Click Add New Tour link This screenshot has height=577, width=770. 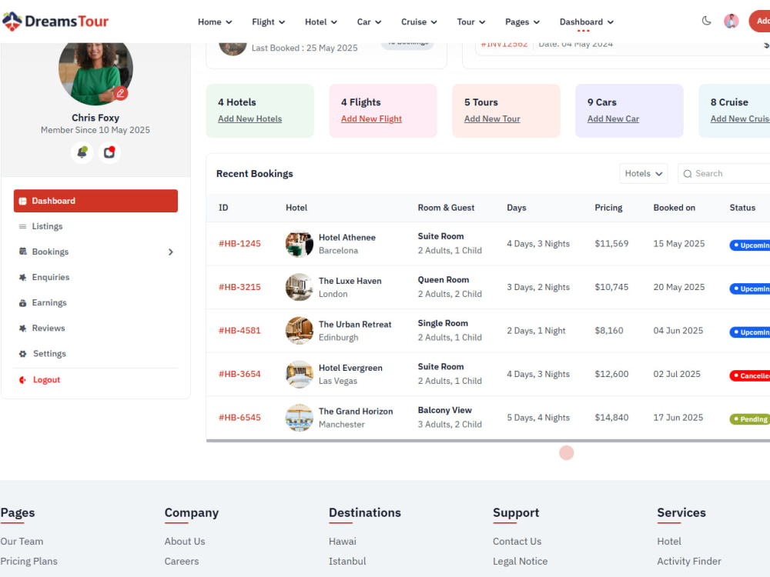[x=492, y=118]
